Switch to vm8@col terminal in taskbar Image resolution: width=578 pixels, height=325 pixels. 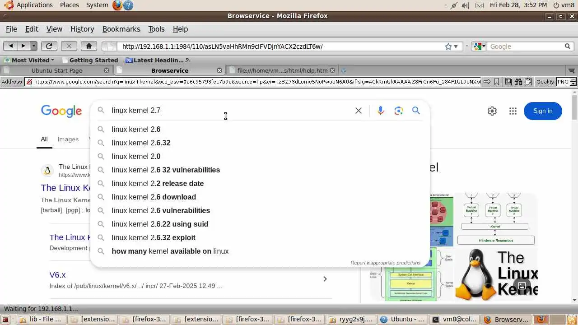click(454, 320)
